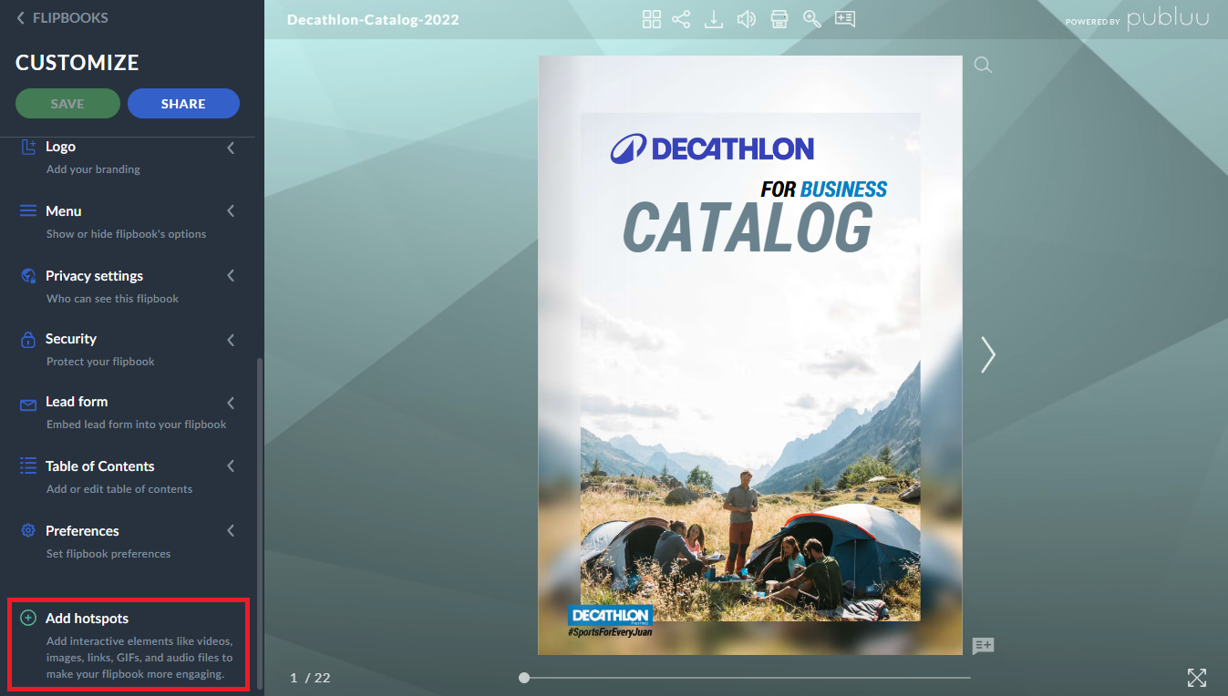
Task: Click the current page number field
Action: click(x=294, y=678)
